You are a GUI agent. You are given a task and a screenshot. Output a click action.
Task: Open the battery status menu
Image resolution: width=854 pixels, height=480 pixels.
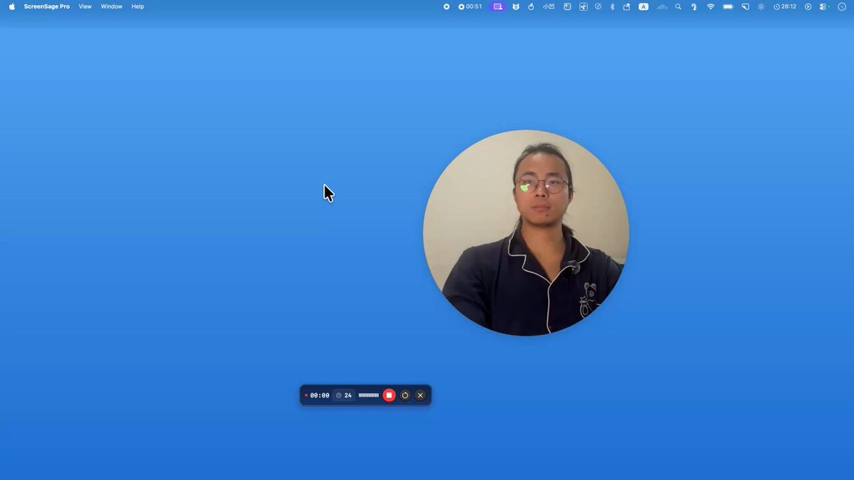coord(728,6)
